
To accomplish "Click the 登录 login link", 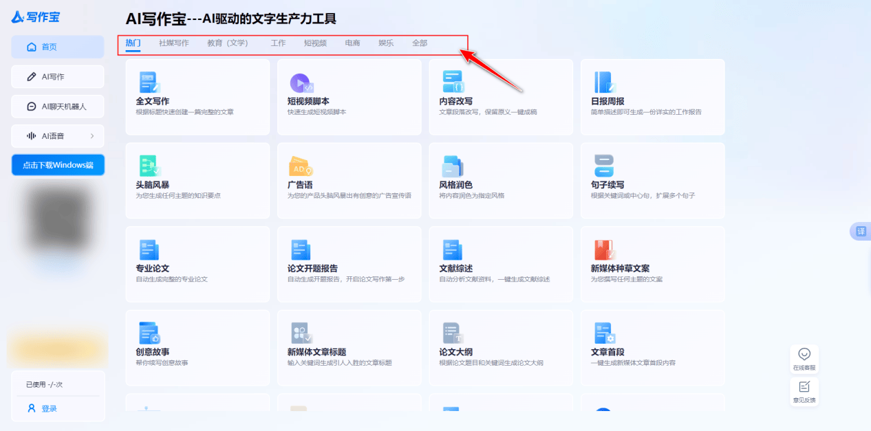I will point(49,408).
